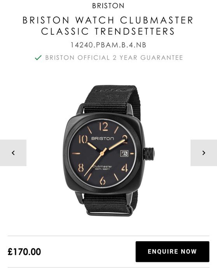The height and width of the screenshot is (272, 217).
Task: Open the watch product image
Action: 108,151
